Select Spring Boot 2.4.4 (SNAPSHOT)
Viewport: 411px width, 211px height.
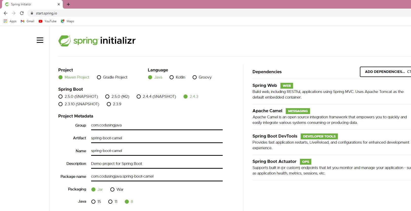156,97
